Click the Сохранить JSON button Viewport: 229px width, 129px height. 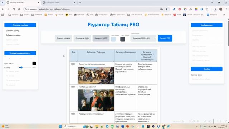[x=82, y=38]
